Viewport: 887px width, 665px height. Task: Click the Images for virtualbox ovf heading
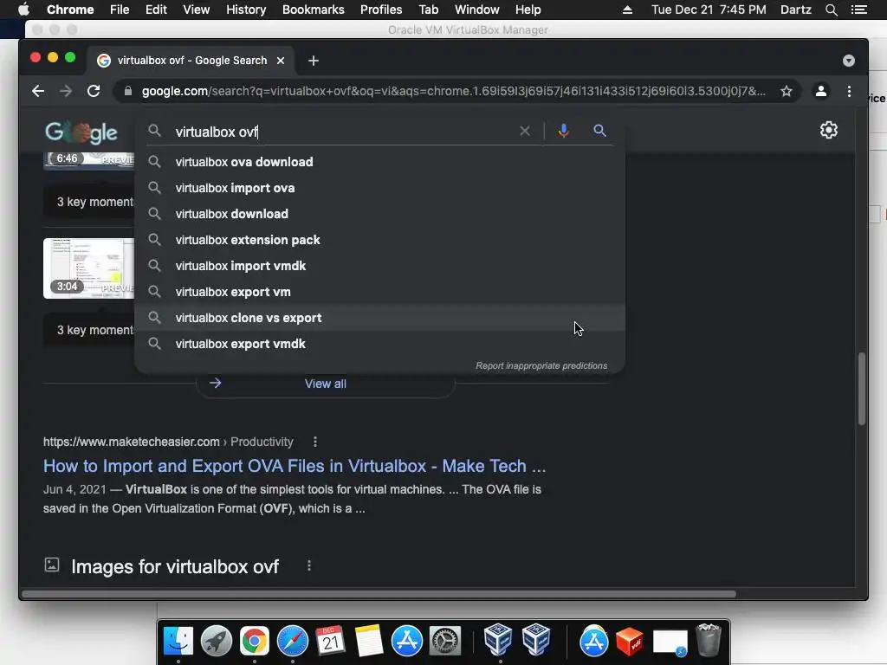[x=175, y=566]
